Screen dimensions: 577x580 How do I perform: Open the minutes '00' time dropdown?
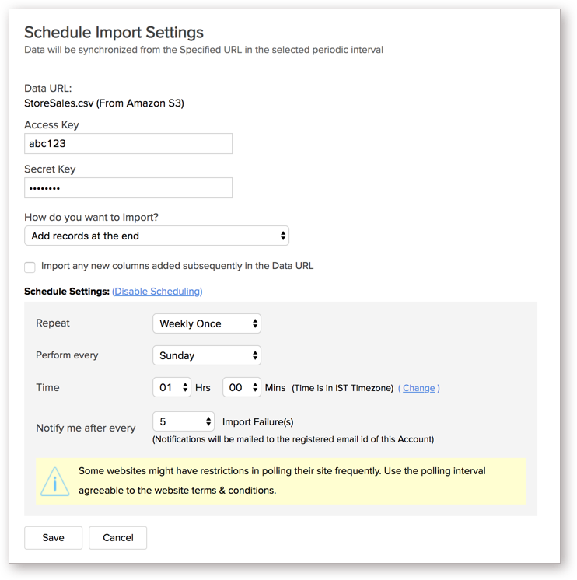[242, 387]
